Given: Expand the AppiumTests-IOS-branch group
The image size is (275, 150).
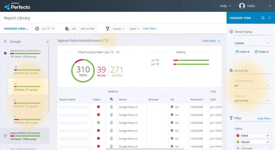Looking at the screenshot, I should pyautogui.click(x=5, y=136).
